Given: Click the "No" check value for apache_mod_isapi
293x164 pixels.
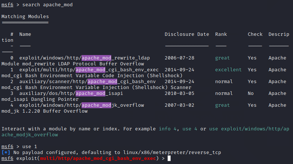Looking at the screenshot, I should click(x=251, y=93).
